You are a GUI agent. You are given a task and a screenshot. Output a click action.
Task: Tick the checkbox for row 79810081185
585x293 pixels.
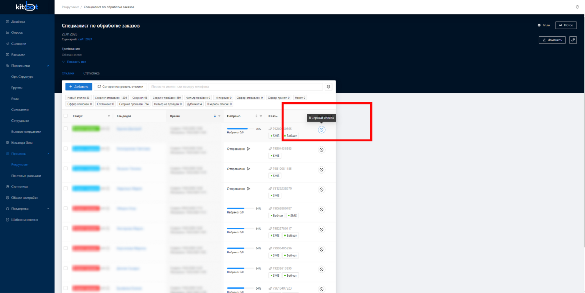[65, 168]
